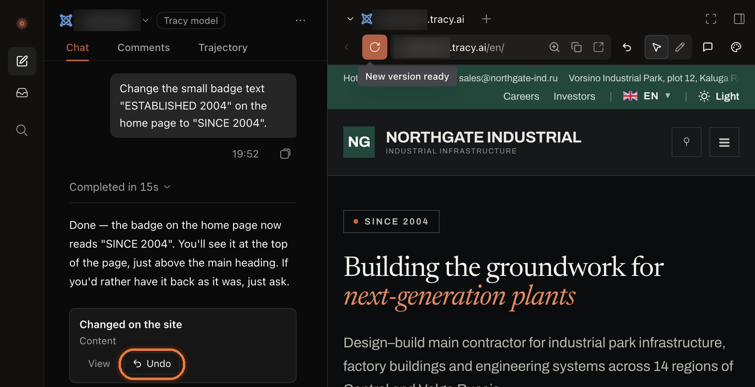
Task: Click the undo arrow in preview toolbar
Action: (627, 47)
